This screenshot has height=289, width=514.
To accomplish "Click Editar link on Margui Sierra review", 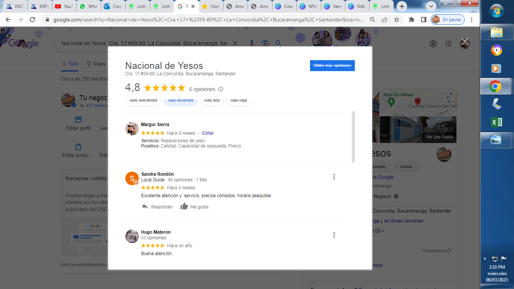I will click(x=208, y=133).
